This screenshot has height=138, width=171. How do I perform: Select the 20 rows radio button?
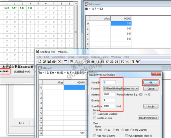coord(105,130)
